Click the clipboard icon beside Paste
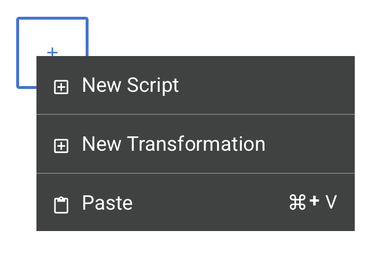 tap(61, 205)
